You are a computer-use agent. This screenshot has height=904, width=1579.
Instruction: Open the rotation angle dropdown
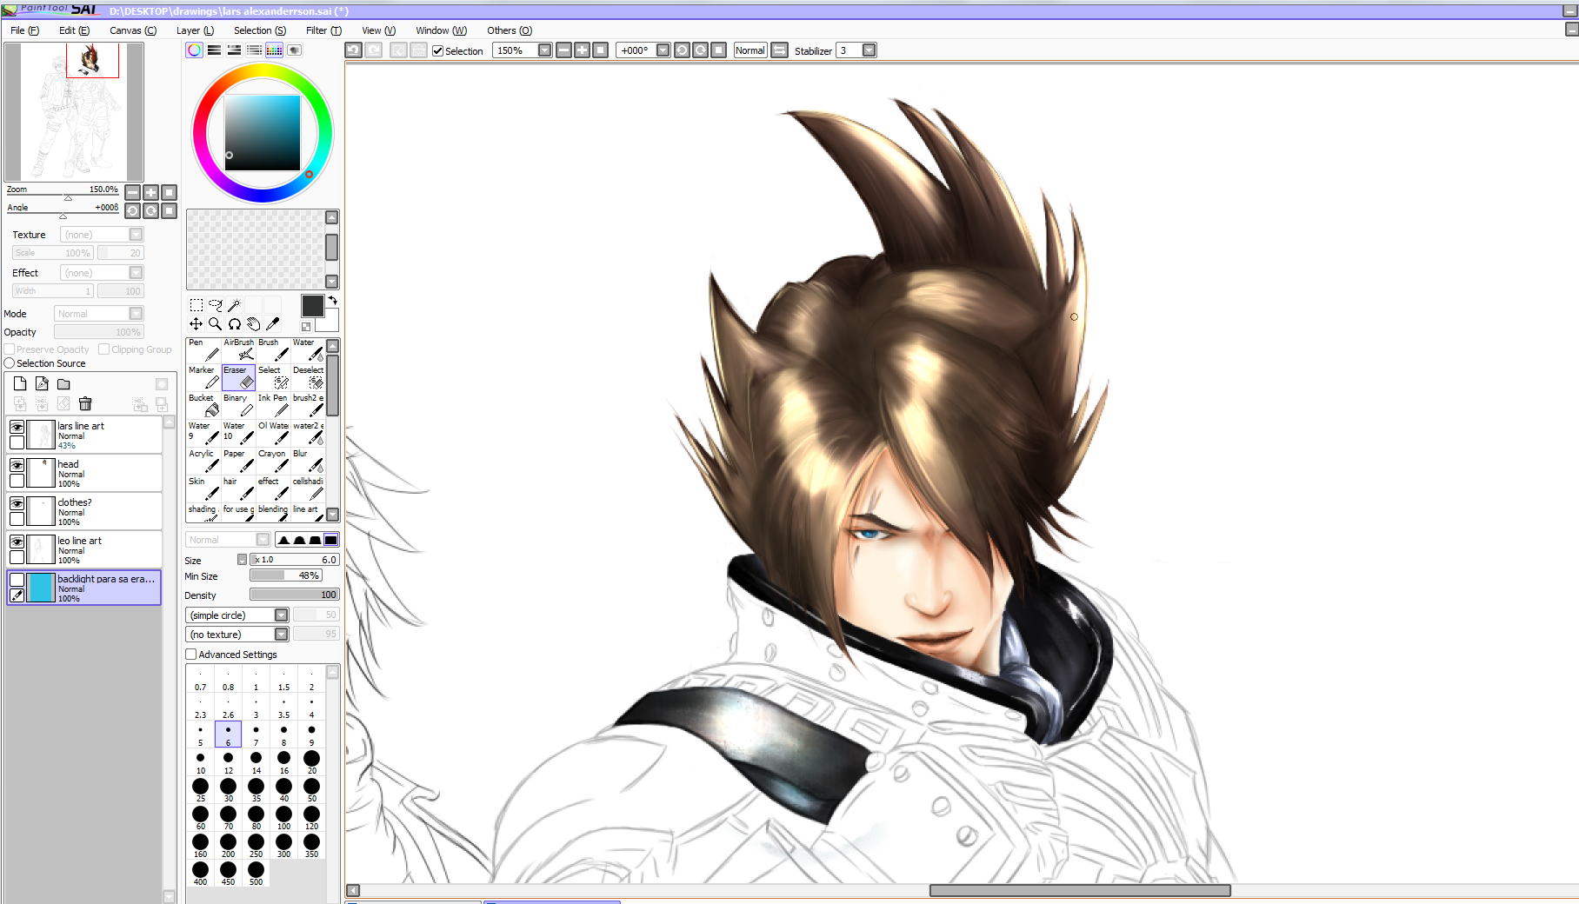pyautogui.click(x=663, y=50)
